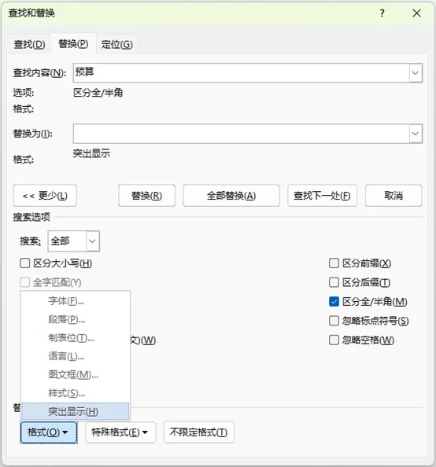This screenshot has width=436, height=467.
Task: Choose 字体(F)... from format menu
Action: point(75,301)
